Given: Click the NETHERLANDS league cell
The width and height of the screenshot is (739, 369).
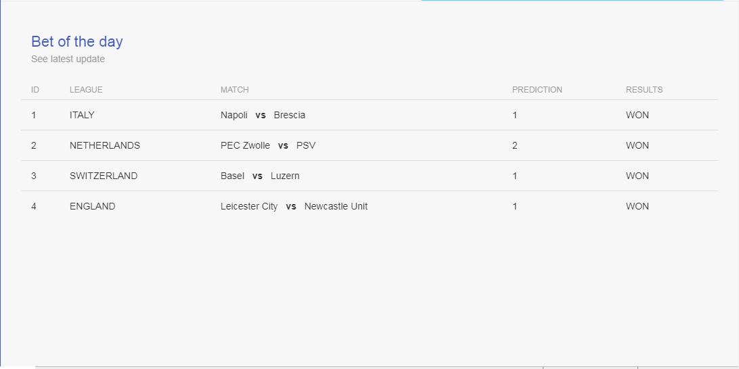Looking at the screenshot, I should click(x=105, y=145).
